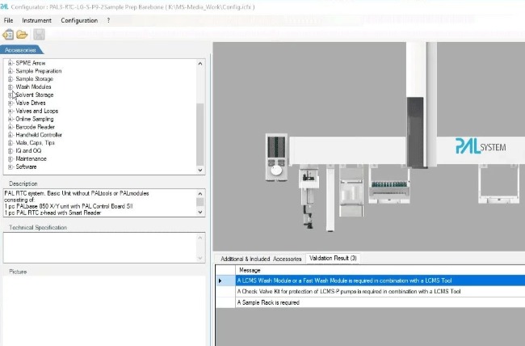The width and height of the screenshot is (525, 346).
Task: Open a configuration file with folder icon
Action: [22, 34]
